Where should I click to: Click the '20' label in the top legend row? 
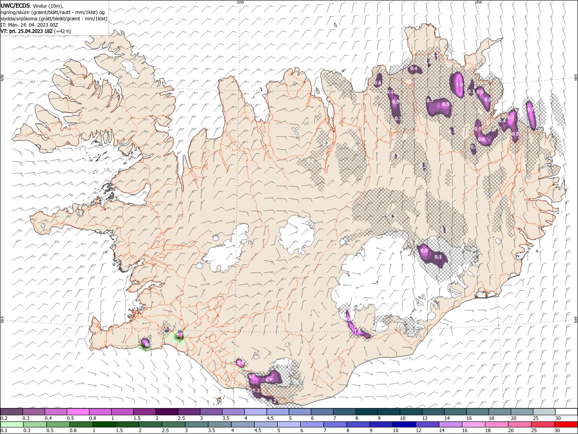[x=514, y=418]
